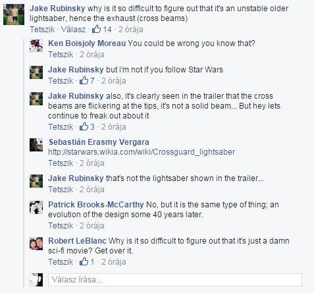Visit Patrick Brooks-McCarthy's profile name

96,205
